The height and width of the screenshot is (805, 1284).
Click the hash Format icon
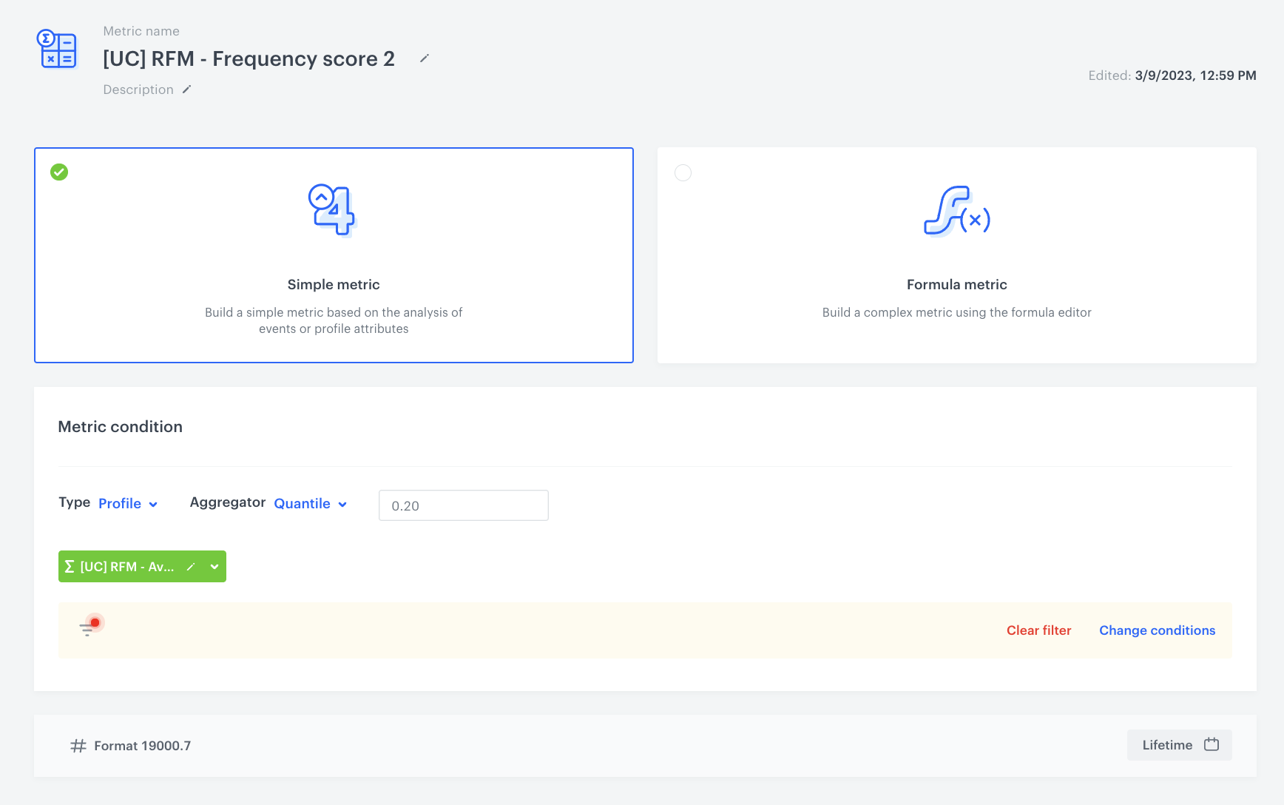pyautogui.click(x=78, y=746)
